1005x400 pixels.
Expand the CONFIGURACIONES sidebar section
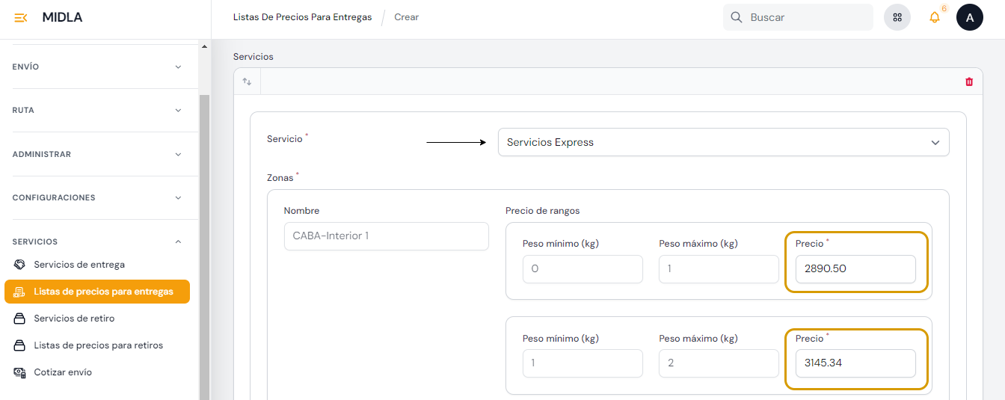[x=97, y=197]
